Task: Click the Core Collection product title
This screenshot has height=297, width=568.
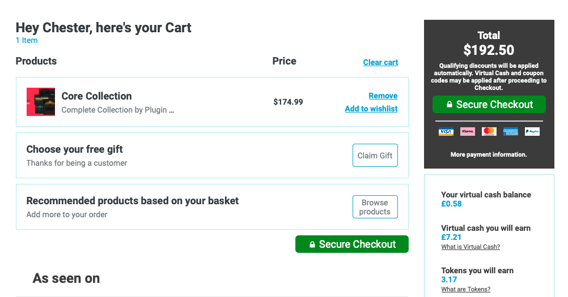Action: 96,96
